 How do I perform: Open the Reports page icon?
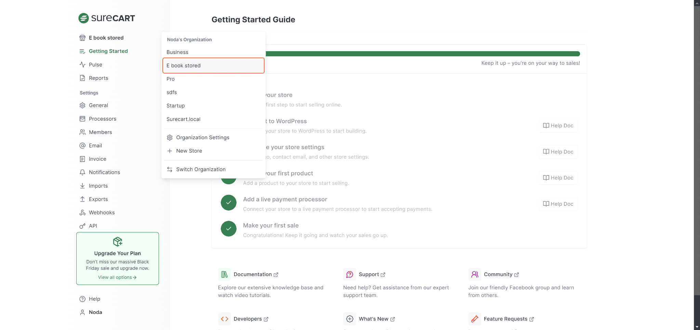(x=82, y=78)
